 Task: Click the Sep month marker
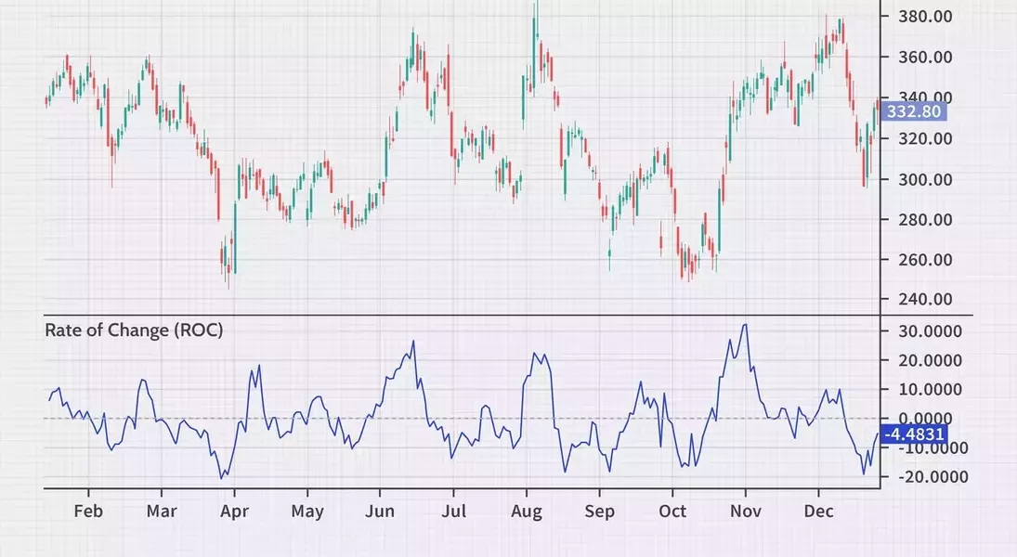point(599,512)
